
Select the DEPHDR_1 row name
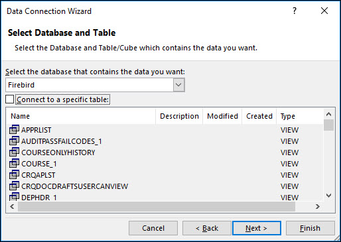pyautogui.click(x=39, y=197)
